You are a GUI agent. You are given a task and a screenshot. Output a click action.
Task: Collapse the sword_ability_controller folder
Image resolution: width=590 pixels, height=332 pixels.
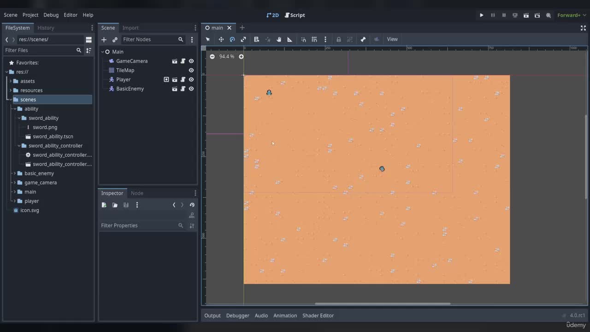(19, 146)
